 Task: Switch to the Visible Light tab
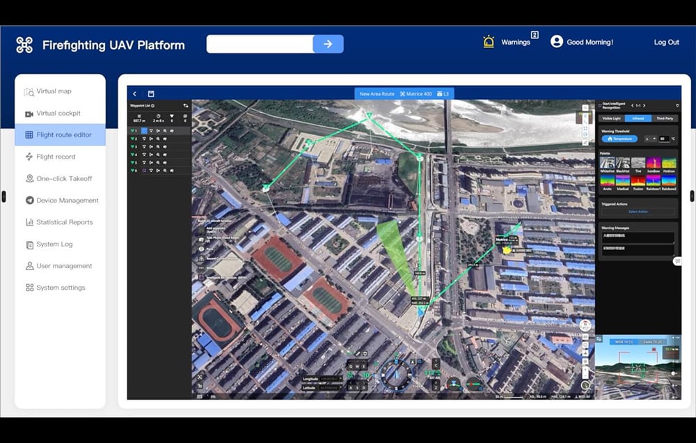(612, 118)
